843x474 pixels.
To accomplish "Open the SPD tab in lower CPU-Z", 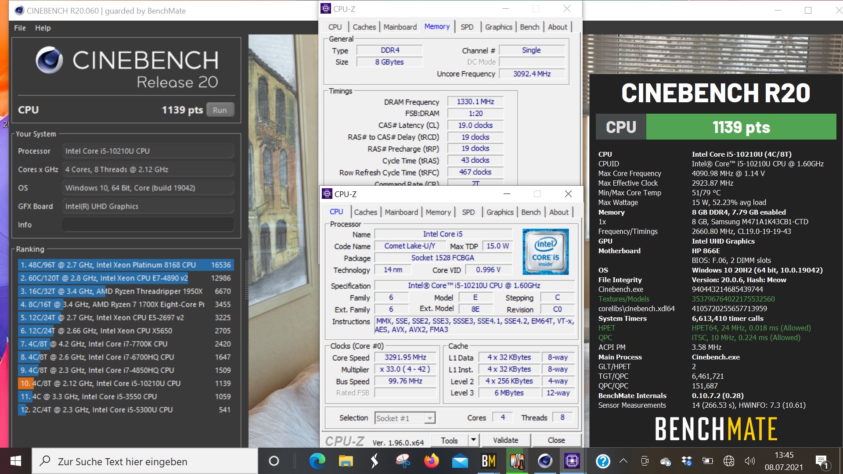I will coord(468,212).
